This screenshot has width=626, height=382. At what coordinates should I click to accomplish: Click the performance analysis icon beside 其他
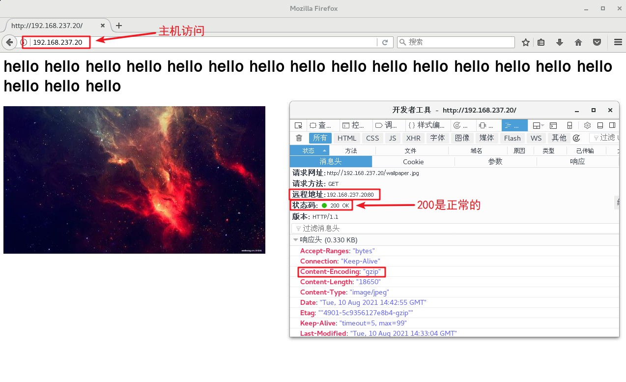577,138
